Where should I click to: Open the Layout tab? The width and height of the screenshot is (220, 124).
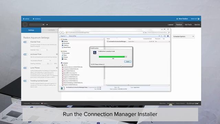click(170, 24)
